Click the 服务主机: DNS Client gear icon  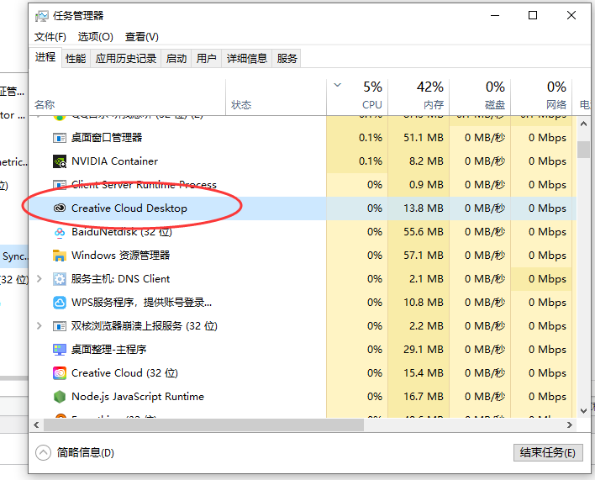(60, 279)
